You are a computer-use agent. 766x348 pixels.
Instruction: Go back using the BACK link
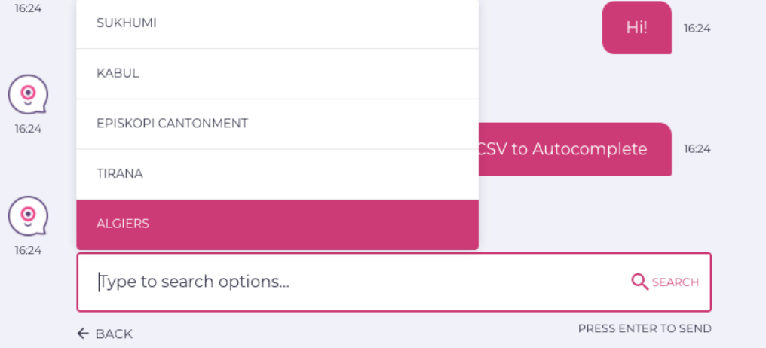tap(113, 334)
